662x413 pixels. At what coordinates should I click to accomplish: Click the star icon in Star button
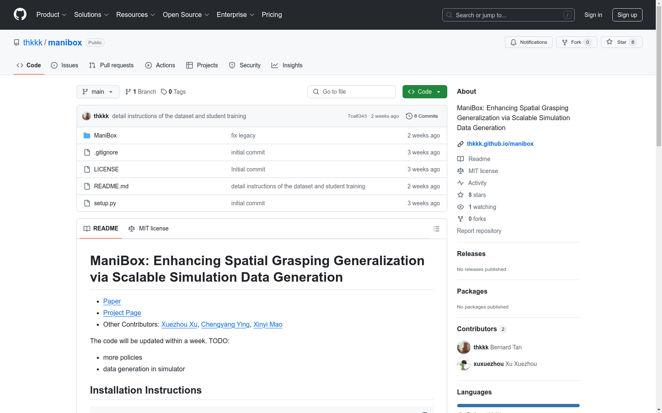[x=609, y=42]
